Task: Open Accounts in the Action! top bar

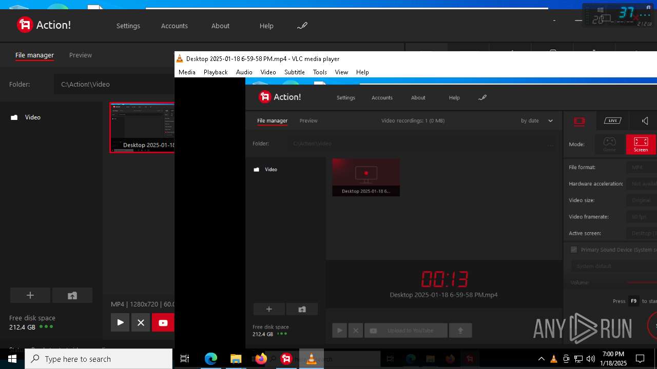Action: click(x=175, y=26)
